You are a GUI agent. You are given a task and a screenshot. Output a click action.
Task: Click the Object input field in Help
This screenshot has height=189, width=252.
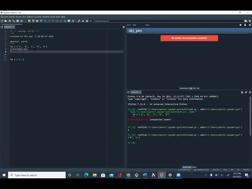[194, 25]
